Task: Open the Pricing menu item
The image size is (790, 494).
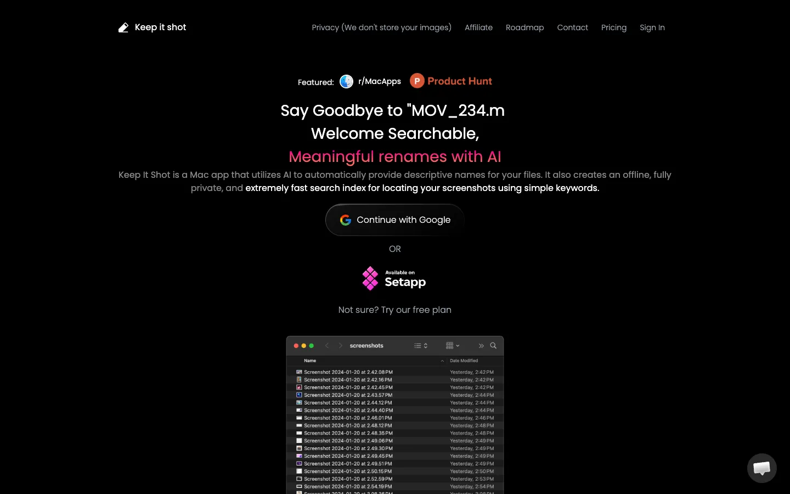Action: tap(614, 27)
